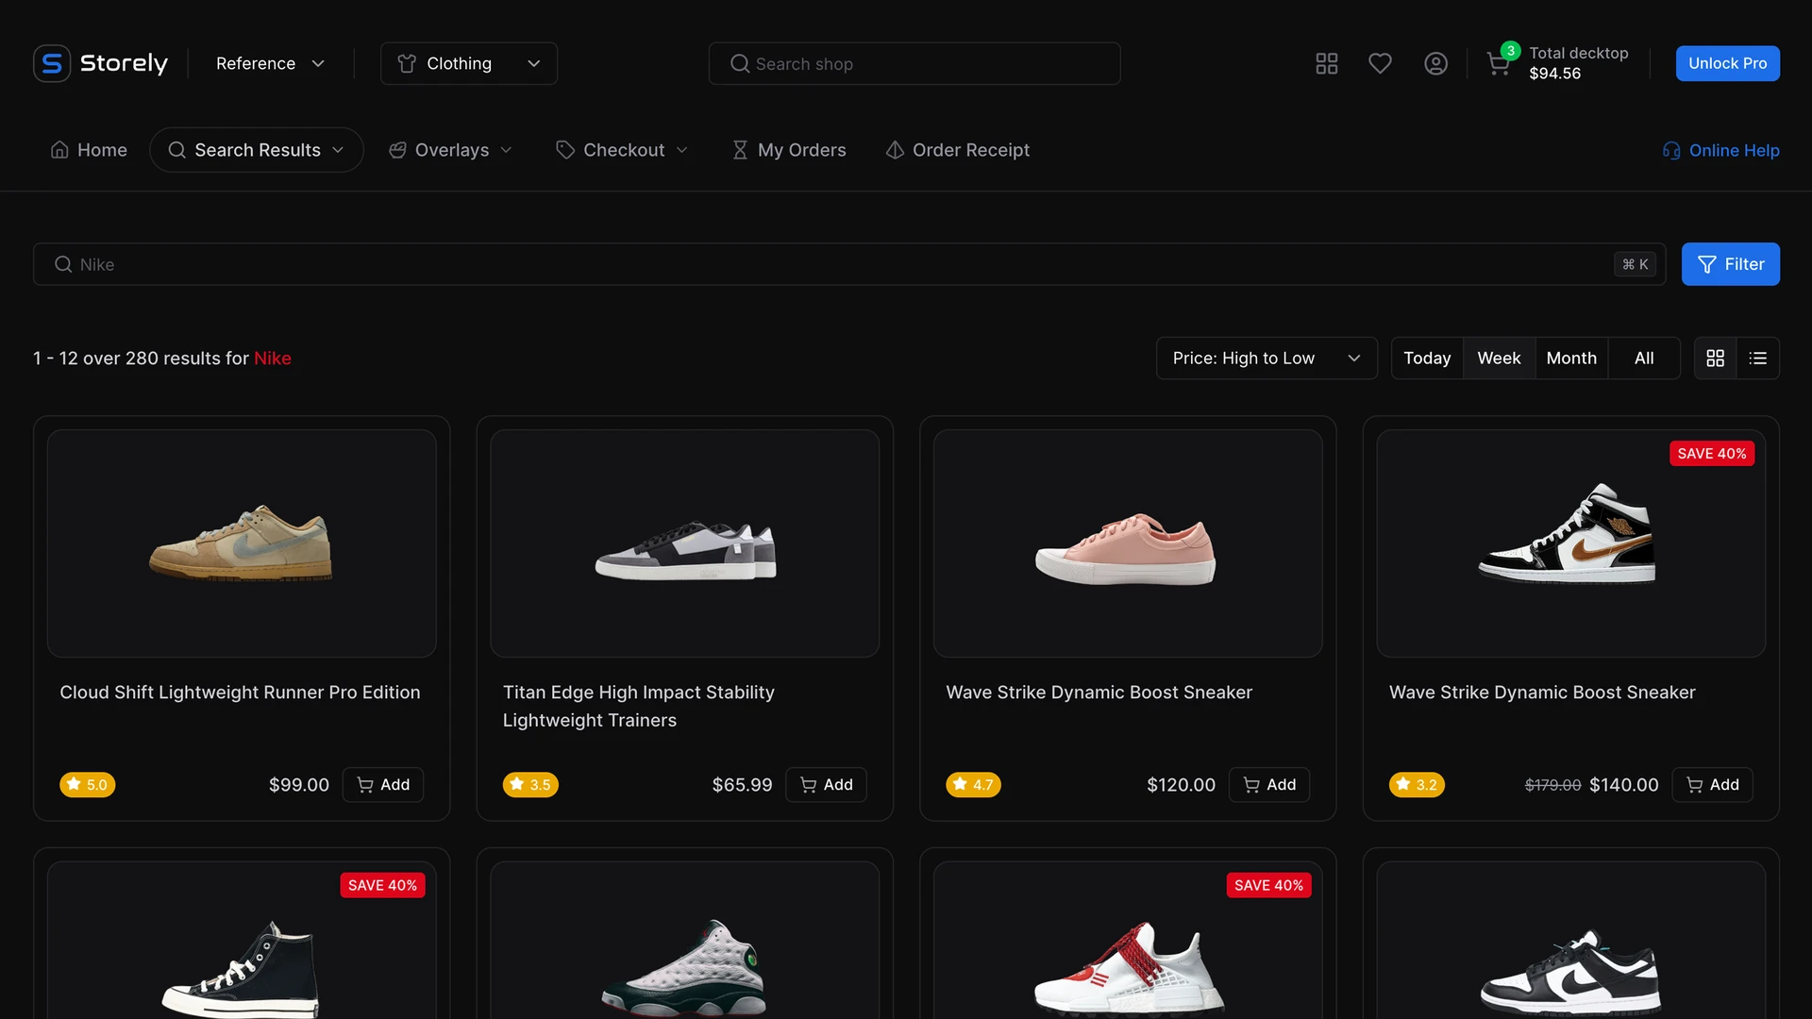
Task: Add the $140.00 Wave Strike Sneaker
Action: (x=1712, y=784)
